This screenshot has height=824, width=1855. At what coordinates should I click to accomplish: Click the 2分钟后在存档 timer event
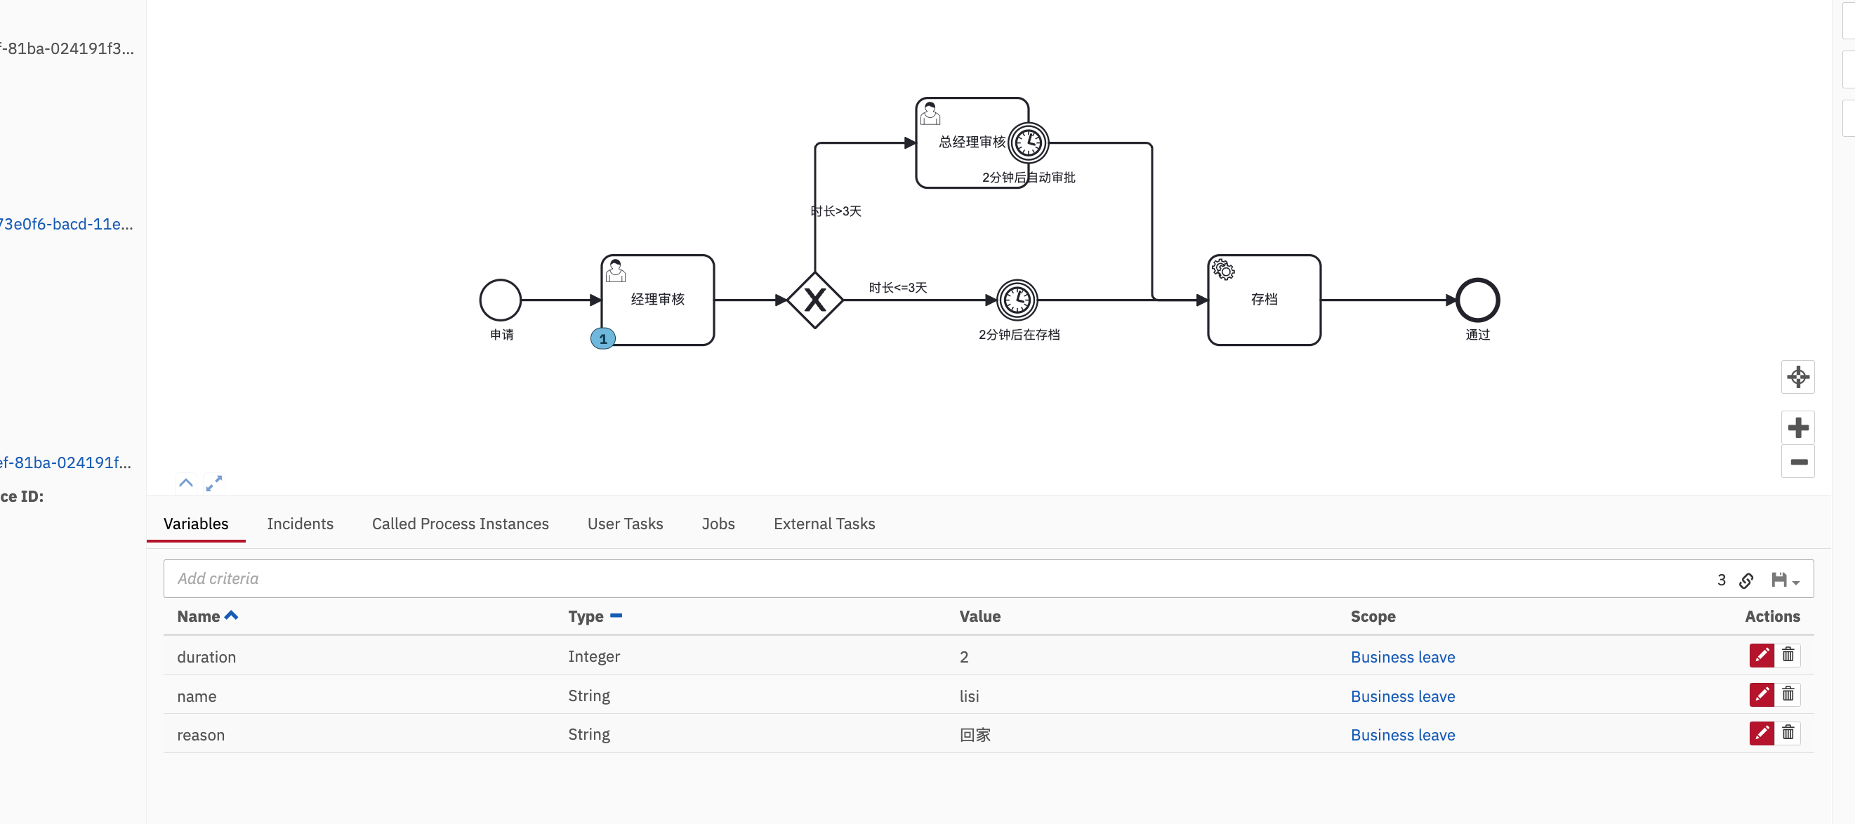pos(1017,300)
